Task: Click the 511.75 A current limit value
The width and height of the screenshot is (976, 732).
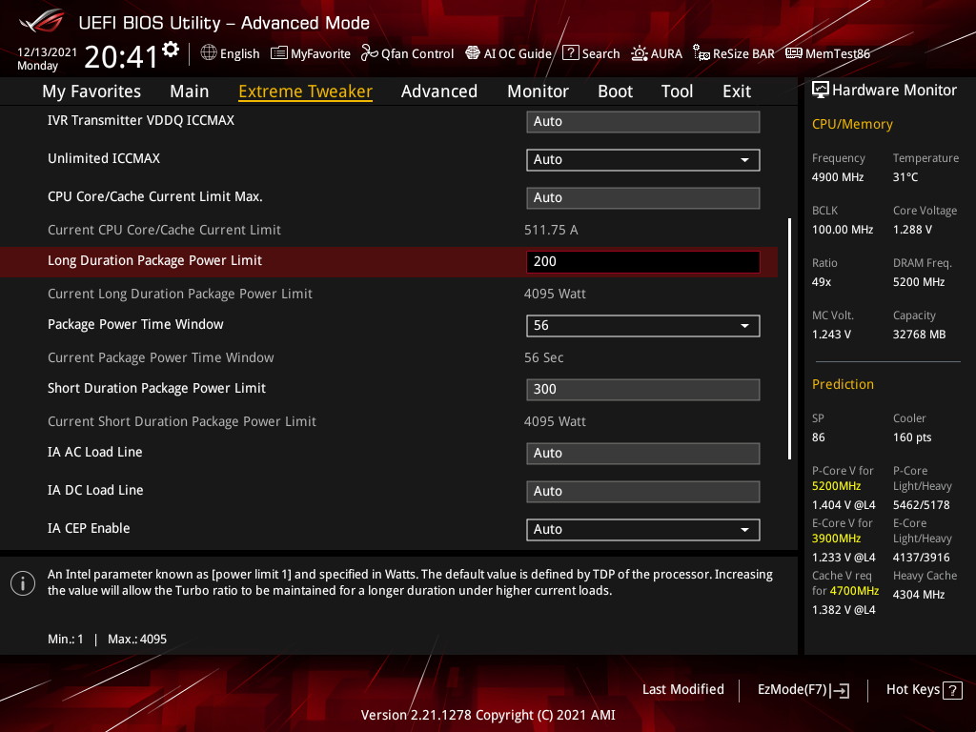Action: click(x=551, y=231)
